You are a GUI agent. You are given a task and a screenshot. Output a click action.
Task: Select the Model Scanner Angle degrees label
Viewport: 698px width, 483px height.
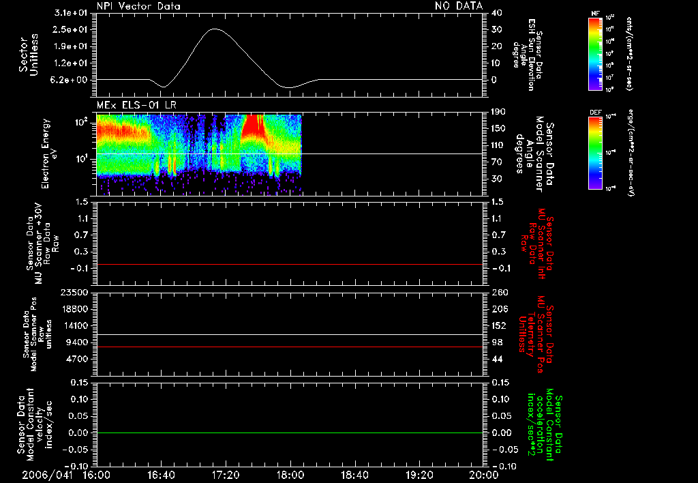534,154
